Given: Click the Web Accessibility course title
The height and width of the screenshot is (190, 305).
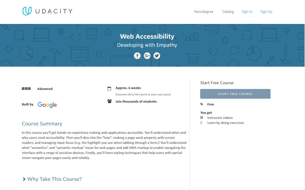Looking at the screenshot, I should pos(147,37).
